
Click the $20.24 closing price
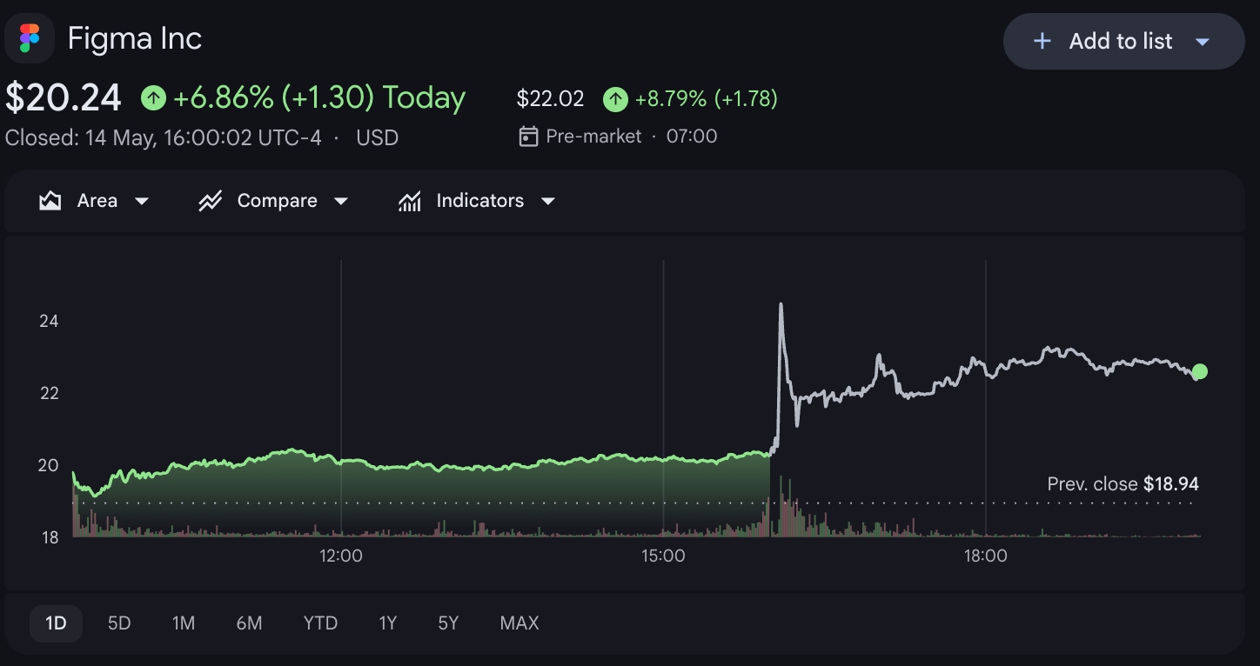[64, 97]
